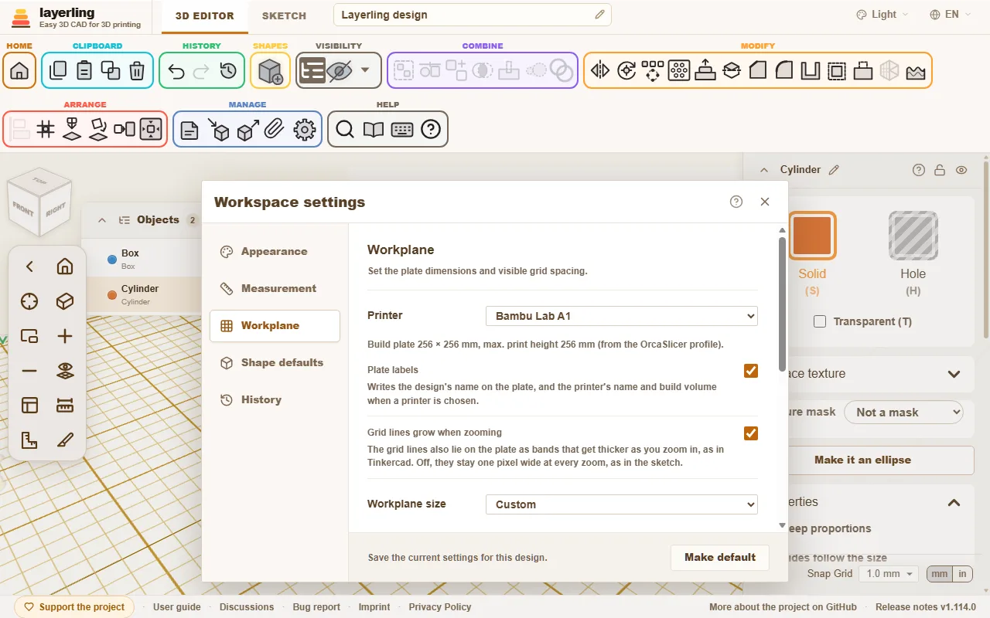The image size is (990, 618).
Task: Click the Search magnifier in Help group
Action: tap(345, 129)
